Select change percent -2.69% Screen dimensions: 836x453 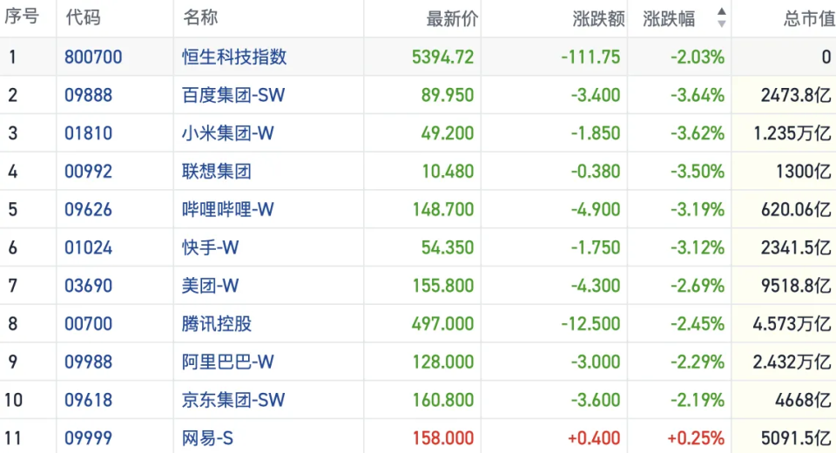coord(698,286)
